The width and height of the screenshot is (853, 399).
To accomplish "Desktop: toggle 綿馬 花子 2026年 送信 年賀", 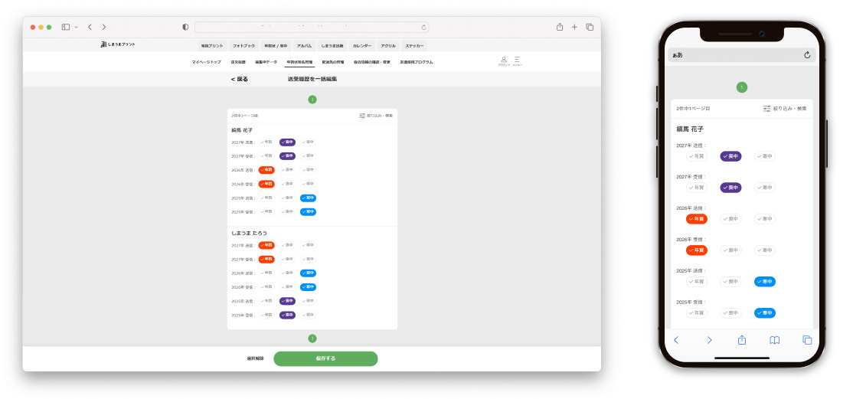I will 266,170.
